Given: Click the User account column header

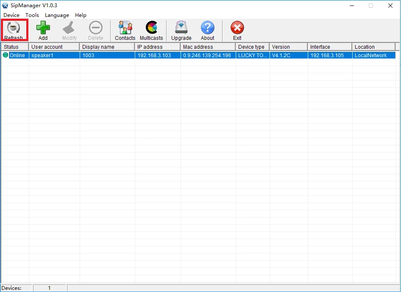Looking at the screenshot, I should pos(54,47).
